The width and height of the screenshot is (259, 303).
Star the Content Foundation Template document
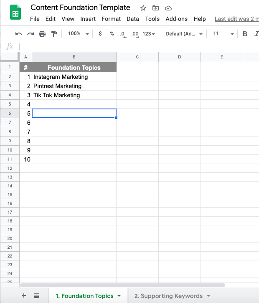(143, 8)
